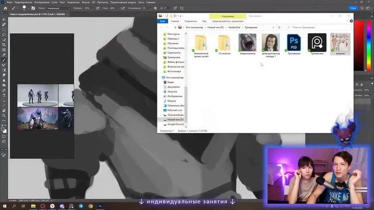Viewport: 374px width, 210px height.
Task: Toggle the airbrush build-up effect
Action: tap(123, 8)
